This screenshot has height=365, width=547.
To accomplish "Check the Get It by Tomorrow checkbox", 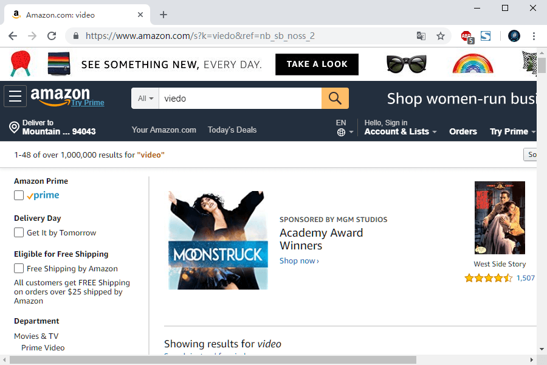I will point(19,232).
